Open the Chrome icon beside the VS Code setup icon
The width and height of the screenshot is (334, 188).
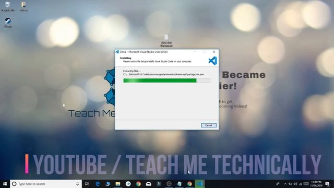click(x=189, y=184)
